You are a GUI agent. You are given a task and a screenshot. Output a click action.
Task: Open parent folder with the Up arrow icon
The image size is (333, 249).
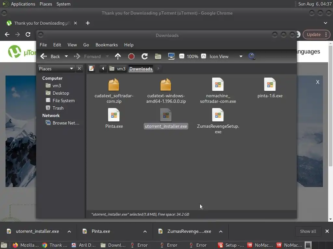118,56
